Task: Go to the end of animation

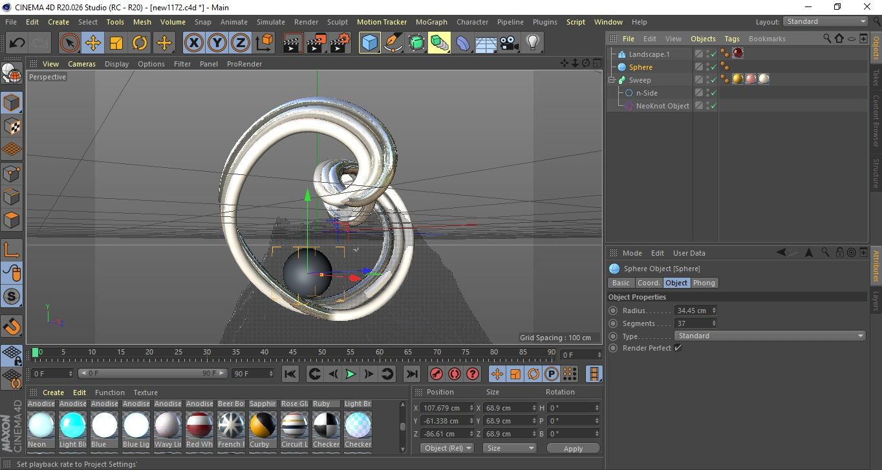Action: (412, 374)
